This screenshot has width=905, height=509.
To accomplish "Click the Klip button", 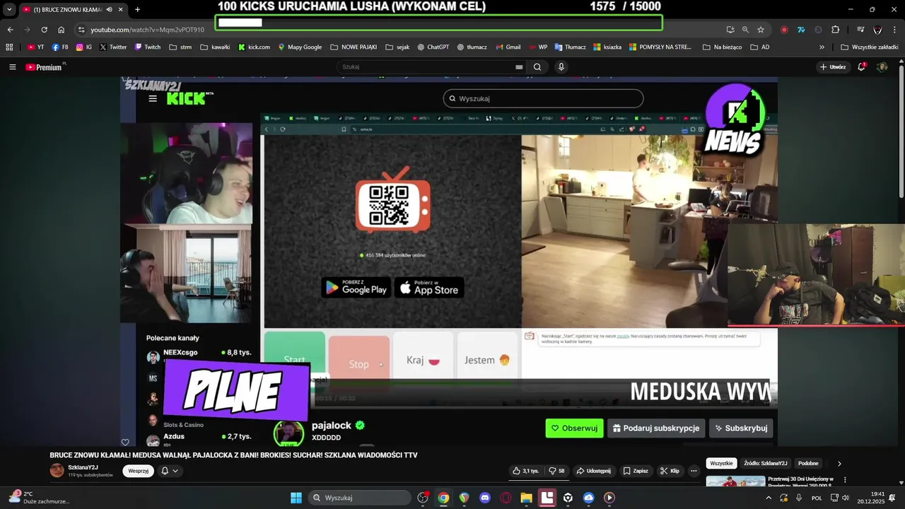I will (x=670, y=471).
